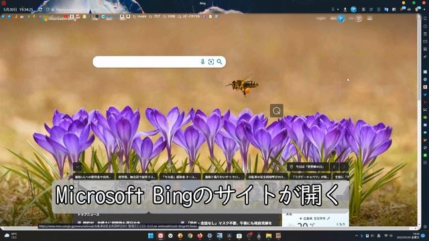Open the taskbar weather widget

pos(11,236)
